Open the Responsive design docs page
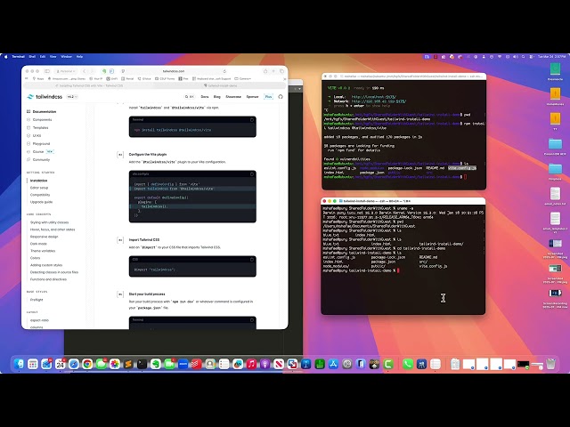Image resolution: width=570 pixels, height=427 pixels. (44, 237)
